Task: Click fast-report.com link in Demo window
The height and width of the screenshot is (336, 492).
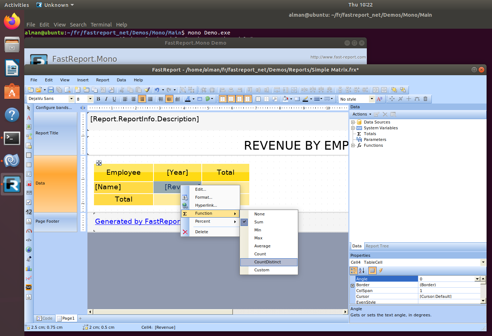Action: 338,57
